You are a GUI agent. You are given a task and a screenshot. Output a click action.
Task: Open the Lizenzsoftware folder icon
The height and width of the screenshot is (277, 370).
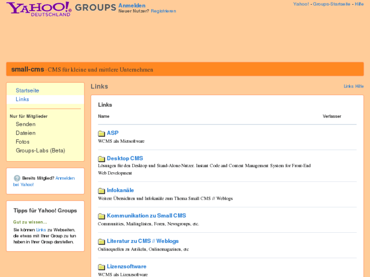click(x=101, y=267)
